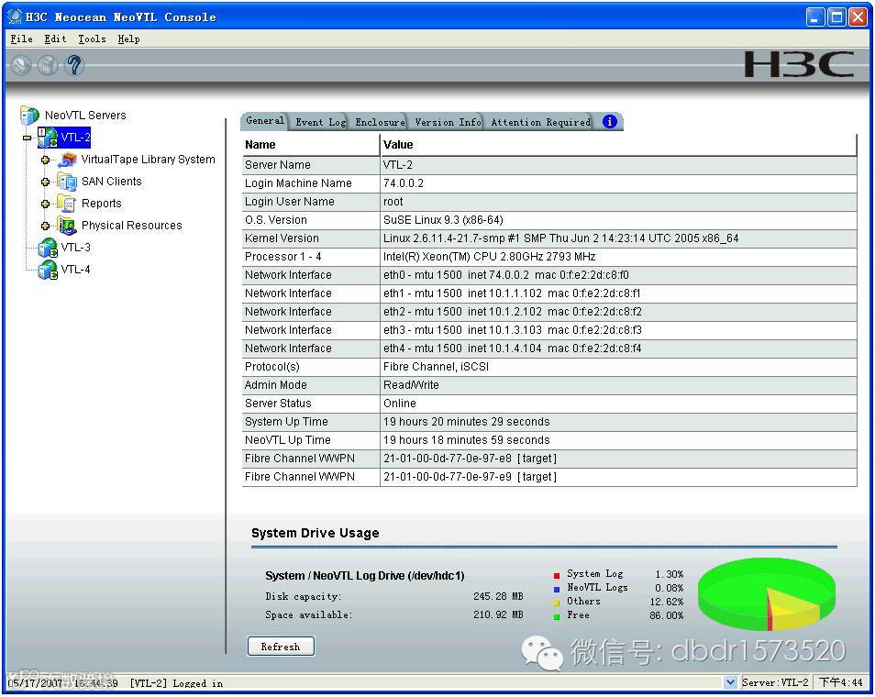Screen dimensions: 875x697
Task: Switch to the Event Log tab
Action: pyautogui.click(x=320, y=122)
